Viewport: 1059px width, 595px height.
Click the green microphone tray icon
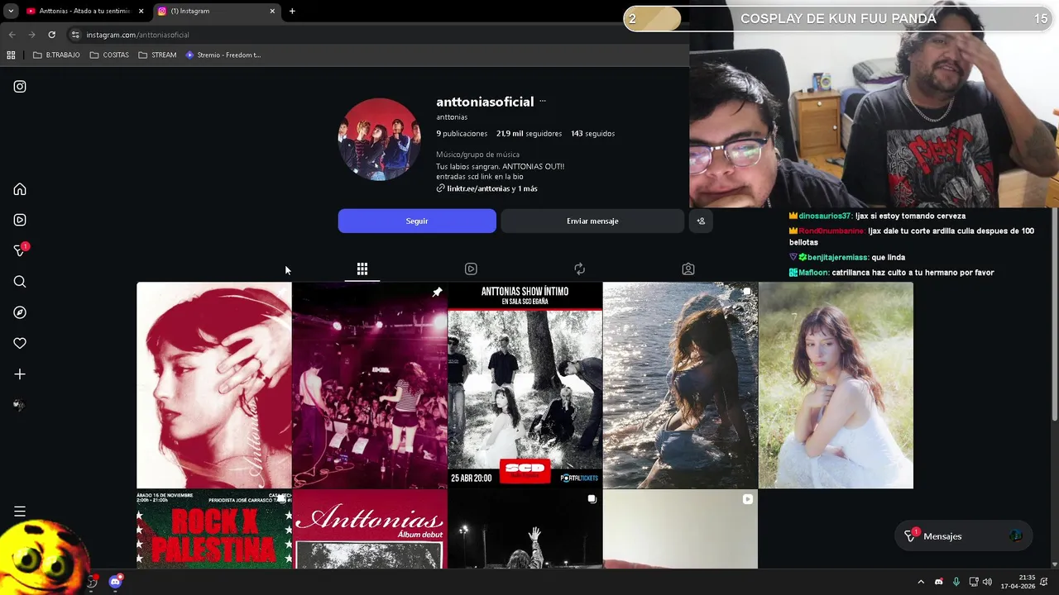[x=956, y=582]
